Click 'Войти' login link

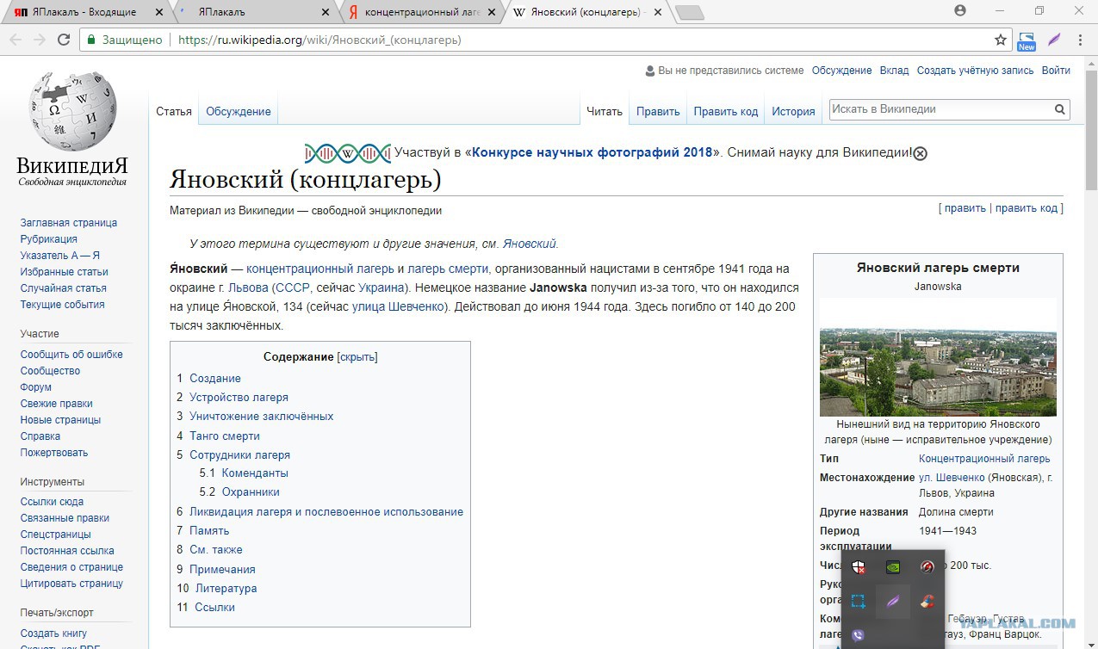point(1056,71)
